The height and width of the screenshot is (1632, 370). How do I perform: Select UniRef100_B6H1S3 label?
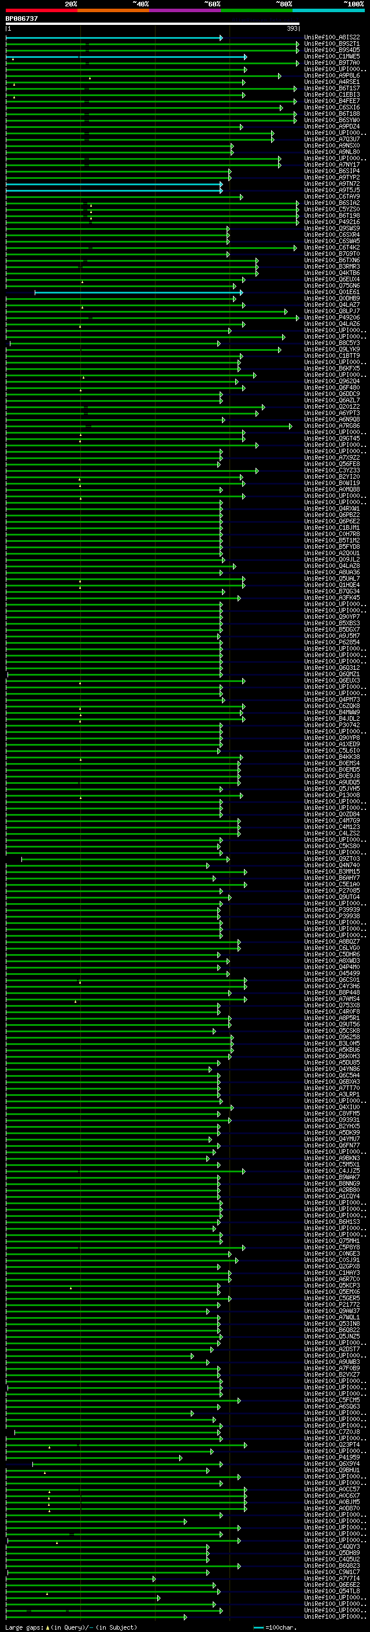332,1222
